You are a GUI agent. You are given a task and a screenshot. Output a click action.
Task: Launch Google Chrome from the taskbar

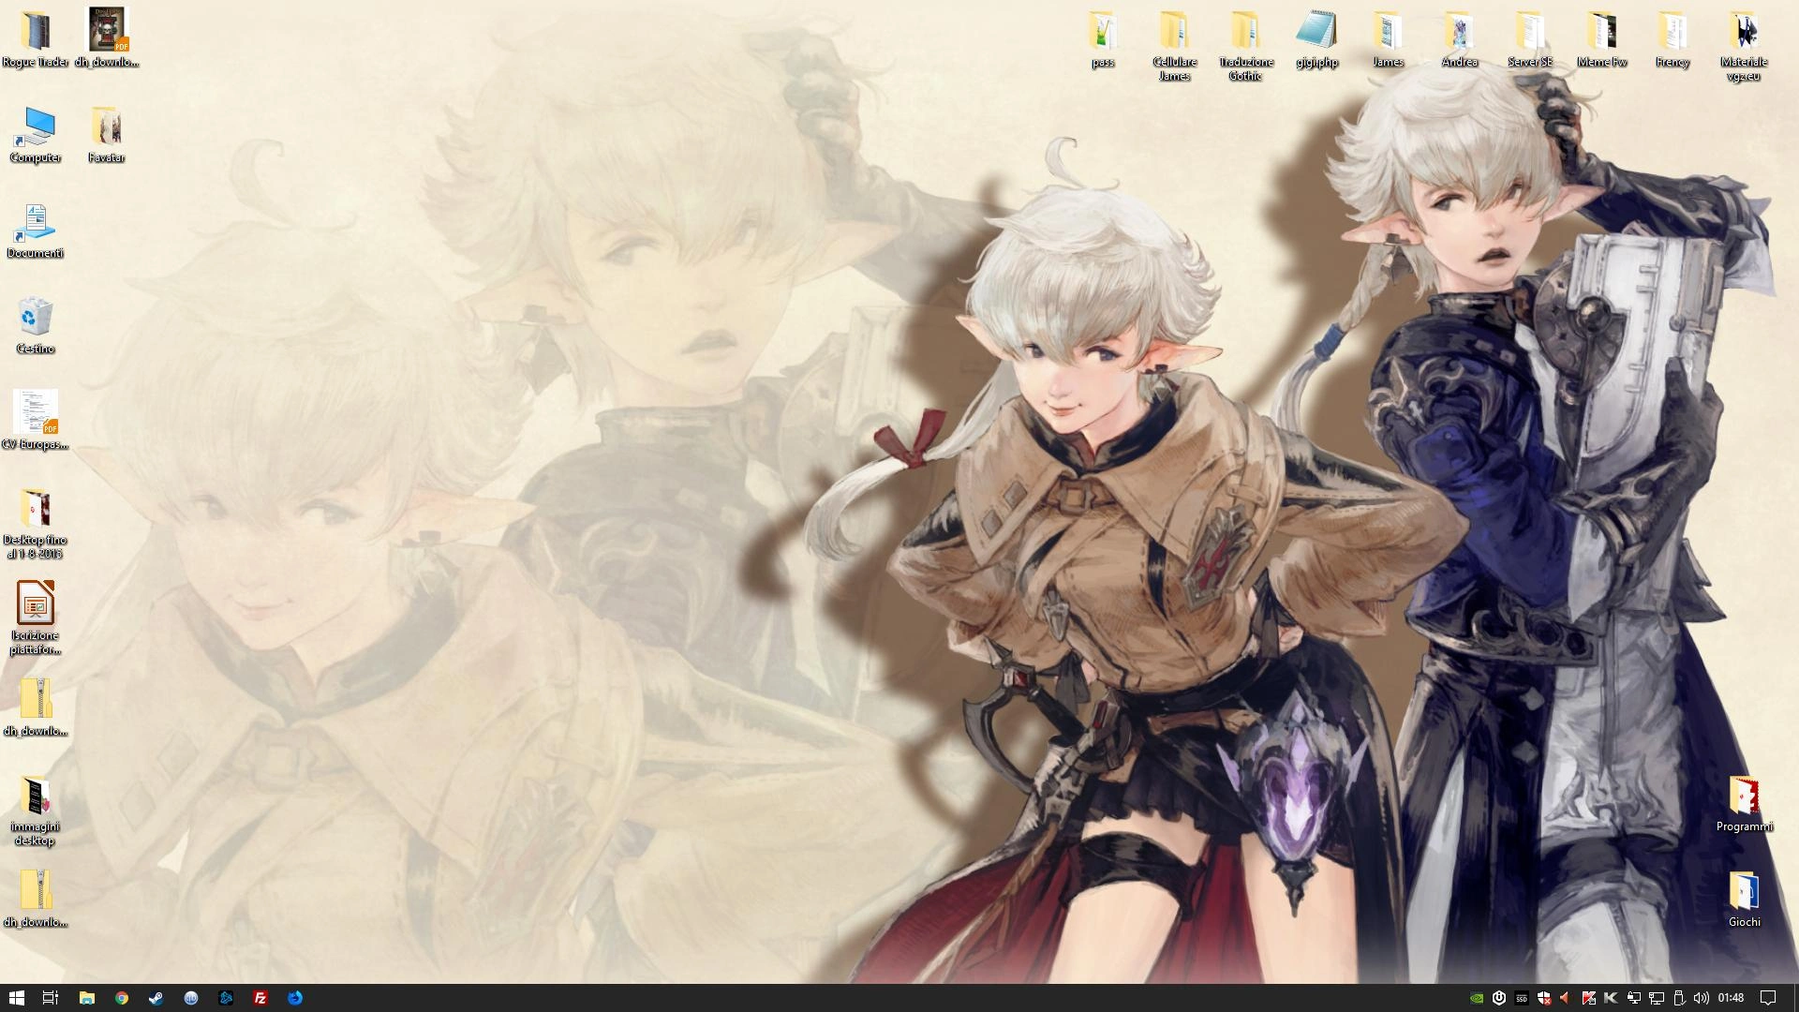coord(122,998)
